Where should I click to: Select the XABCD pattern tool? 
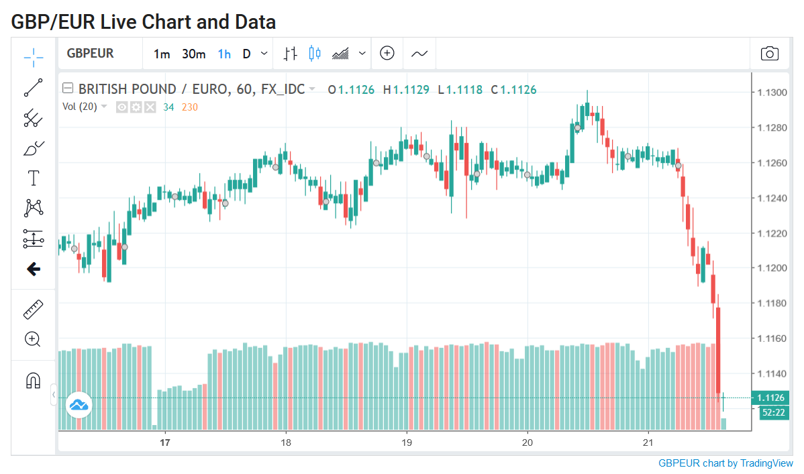click(x=34, y=208)
